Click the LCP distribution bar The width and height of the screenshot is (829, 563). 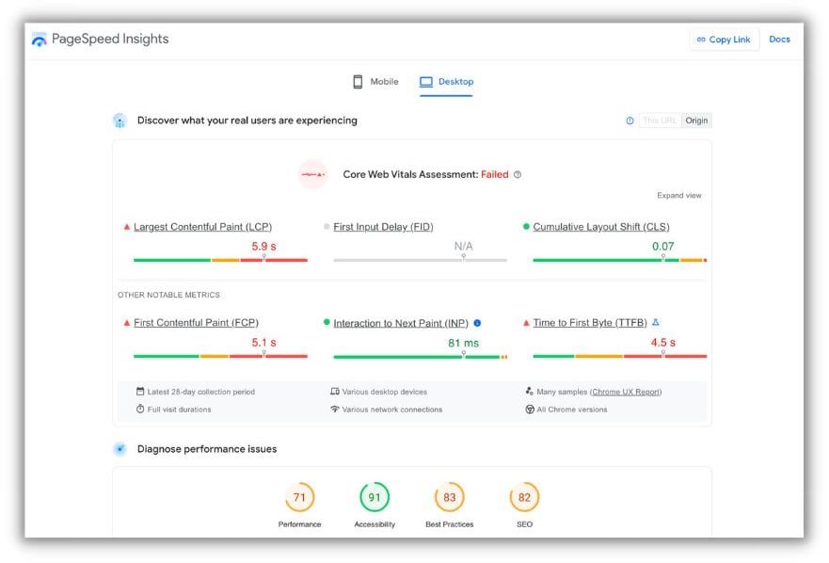tap(220, 260)
